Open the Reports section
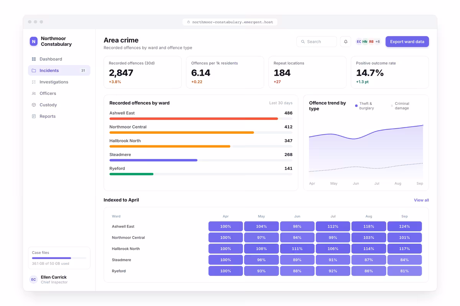The width and height of the screenshot is (460, 306). coord(59,116)
